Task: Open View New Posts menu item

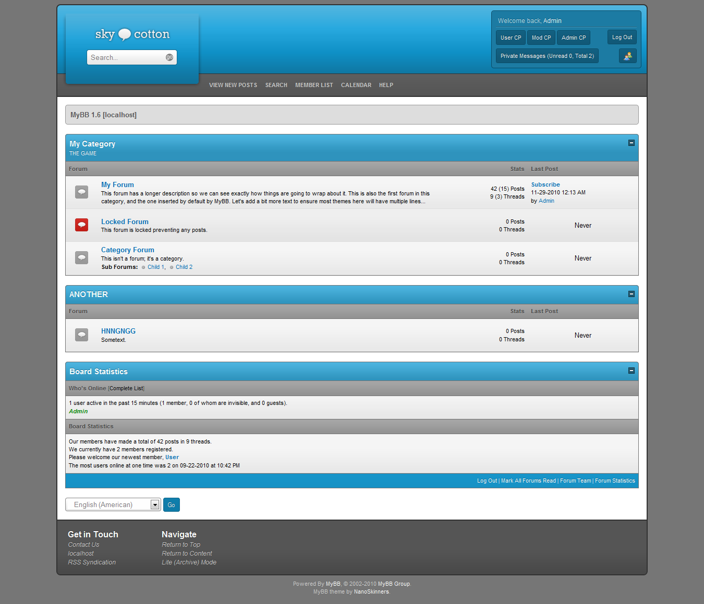Action: [233, 85]
